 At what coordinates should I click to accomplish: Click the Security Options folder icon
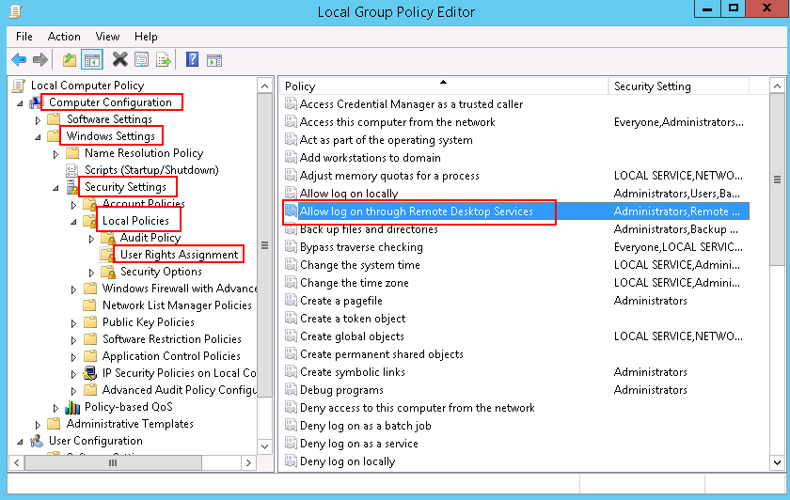coord(108,272)
